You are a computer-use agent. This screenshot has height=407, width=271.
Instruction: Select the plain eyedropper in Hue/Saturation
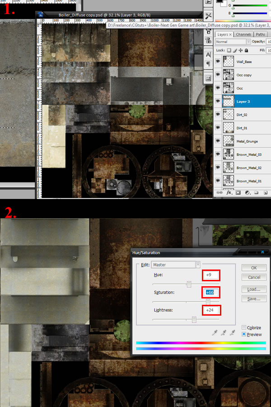click(215, 333)
